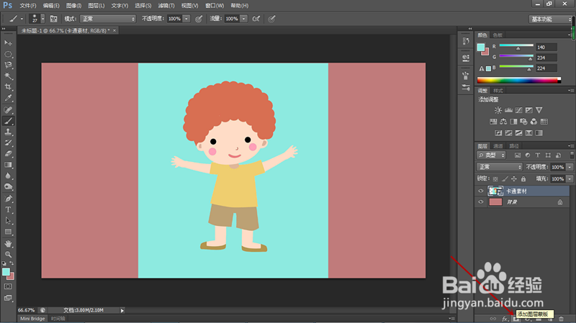Toggle lock position
This screenshot has height=323, width=576.
point(514,178)
